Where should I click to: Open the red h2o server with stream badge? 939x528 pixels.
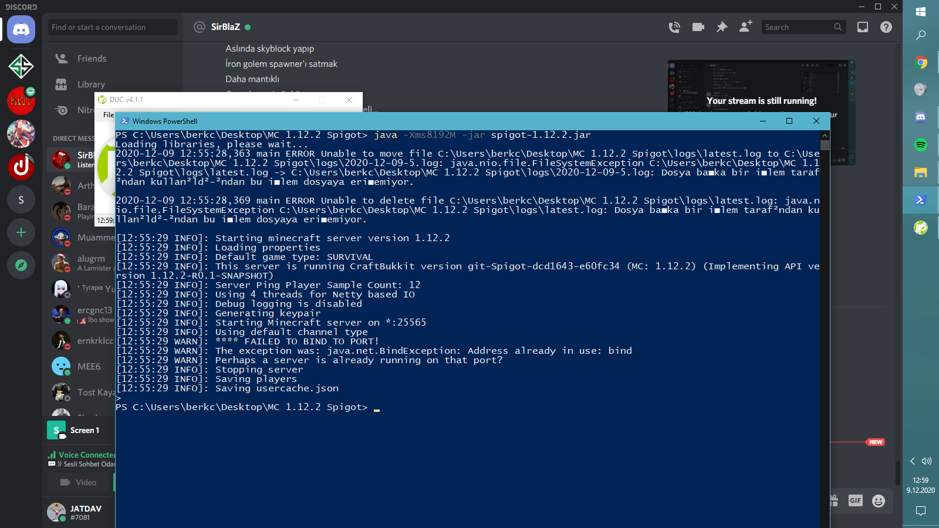(21, 100)
